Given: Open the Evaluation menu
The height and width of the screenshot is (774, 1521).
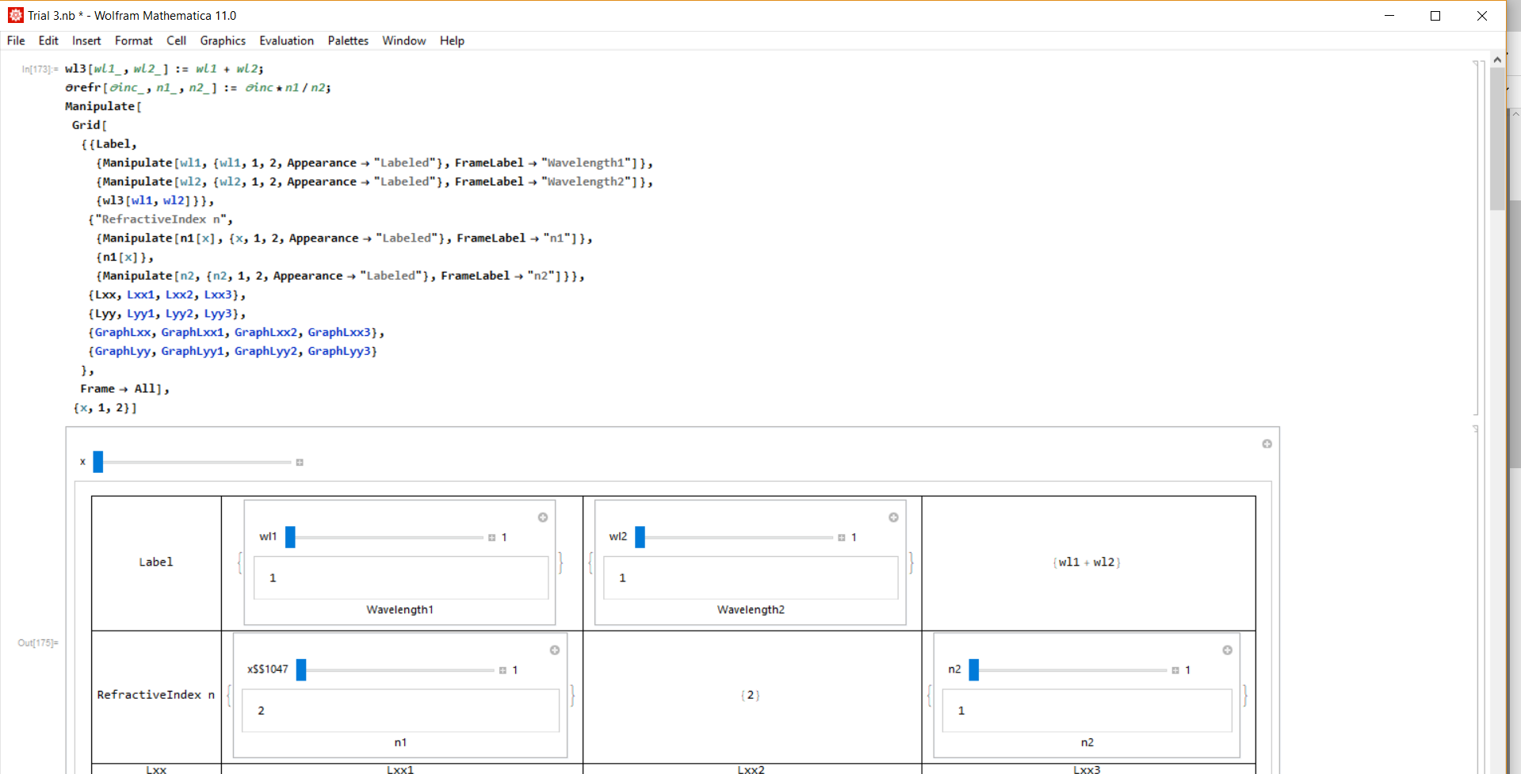Looking at the screenshot, I should 286,40.
